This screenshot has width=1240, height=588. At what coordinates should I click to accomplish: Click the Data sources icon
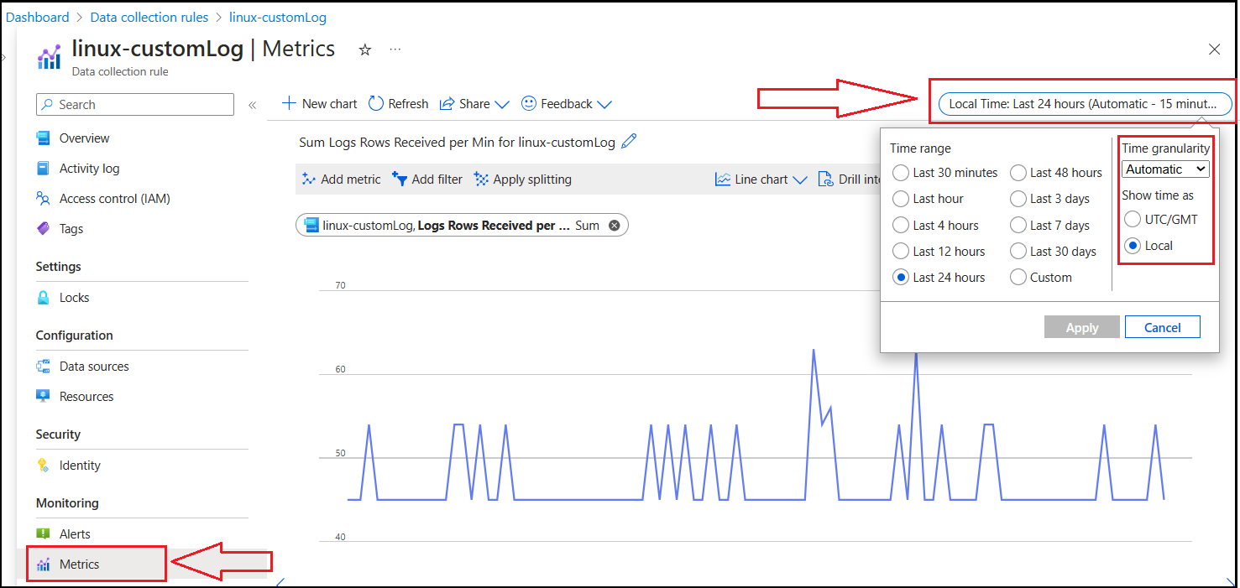[x=44, y=366]
